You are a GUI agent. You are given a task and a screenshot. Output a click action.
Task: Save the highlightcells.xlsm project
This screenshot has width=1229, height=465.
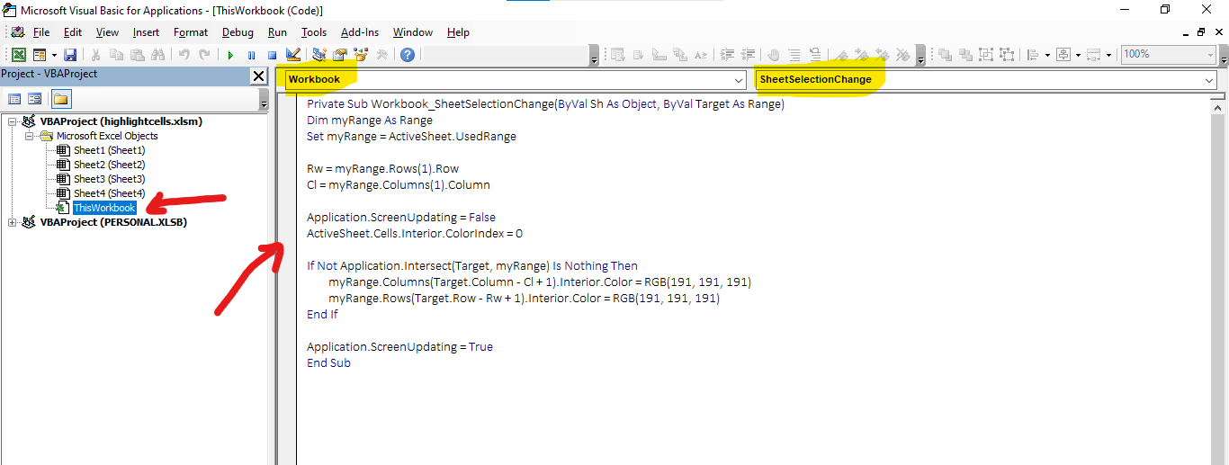point(70,55)
